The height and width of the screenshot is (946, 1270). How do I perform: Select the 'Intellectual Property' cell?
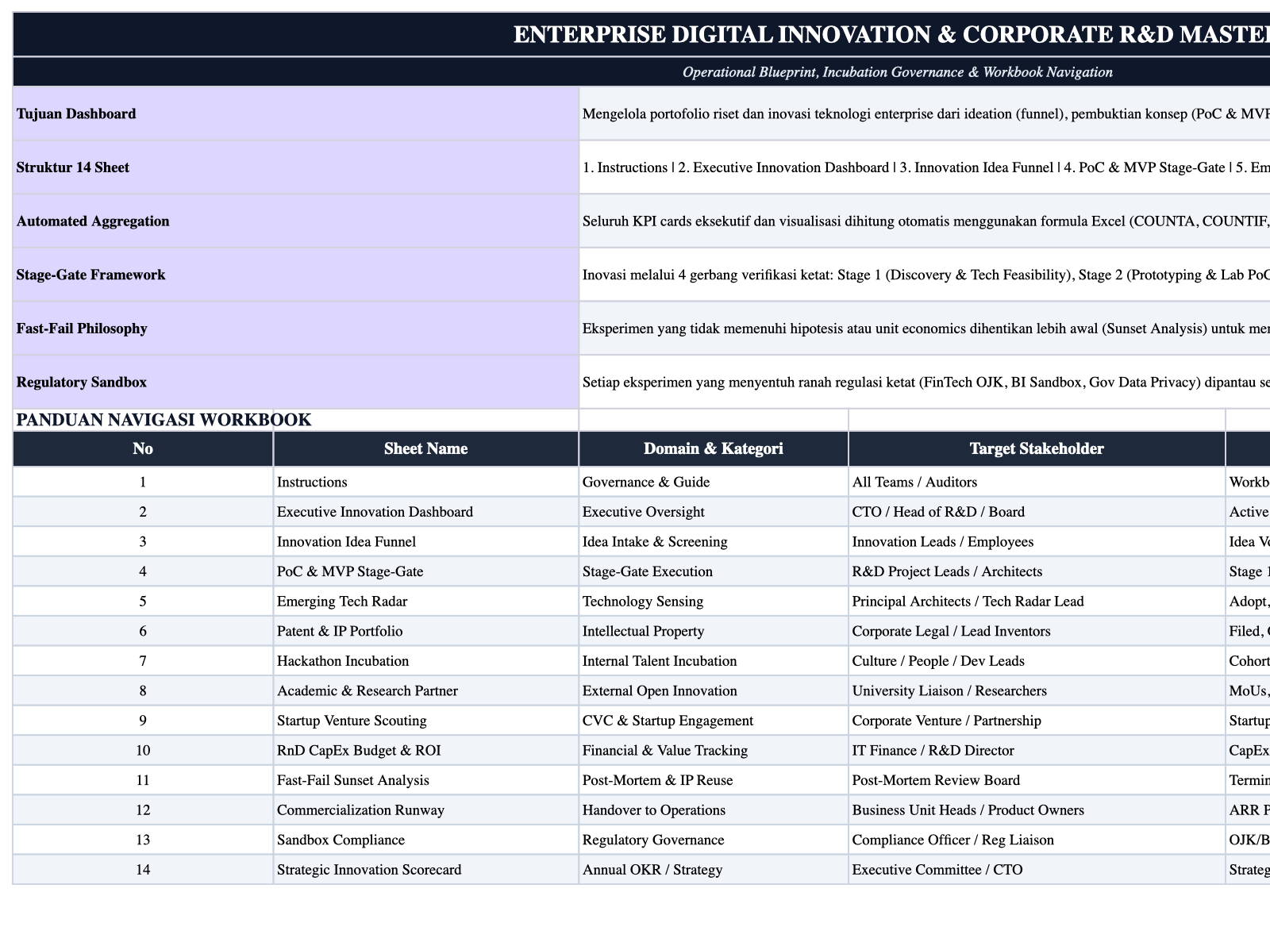click(714, 631)
